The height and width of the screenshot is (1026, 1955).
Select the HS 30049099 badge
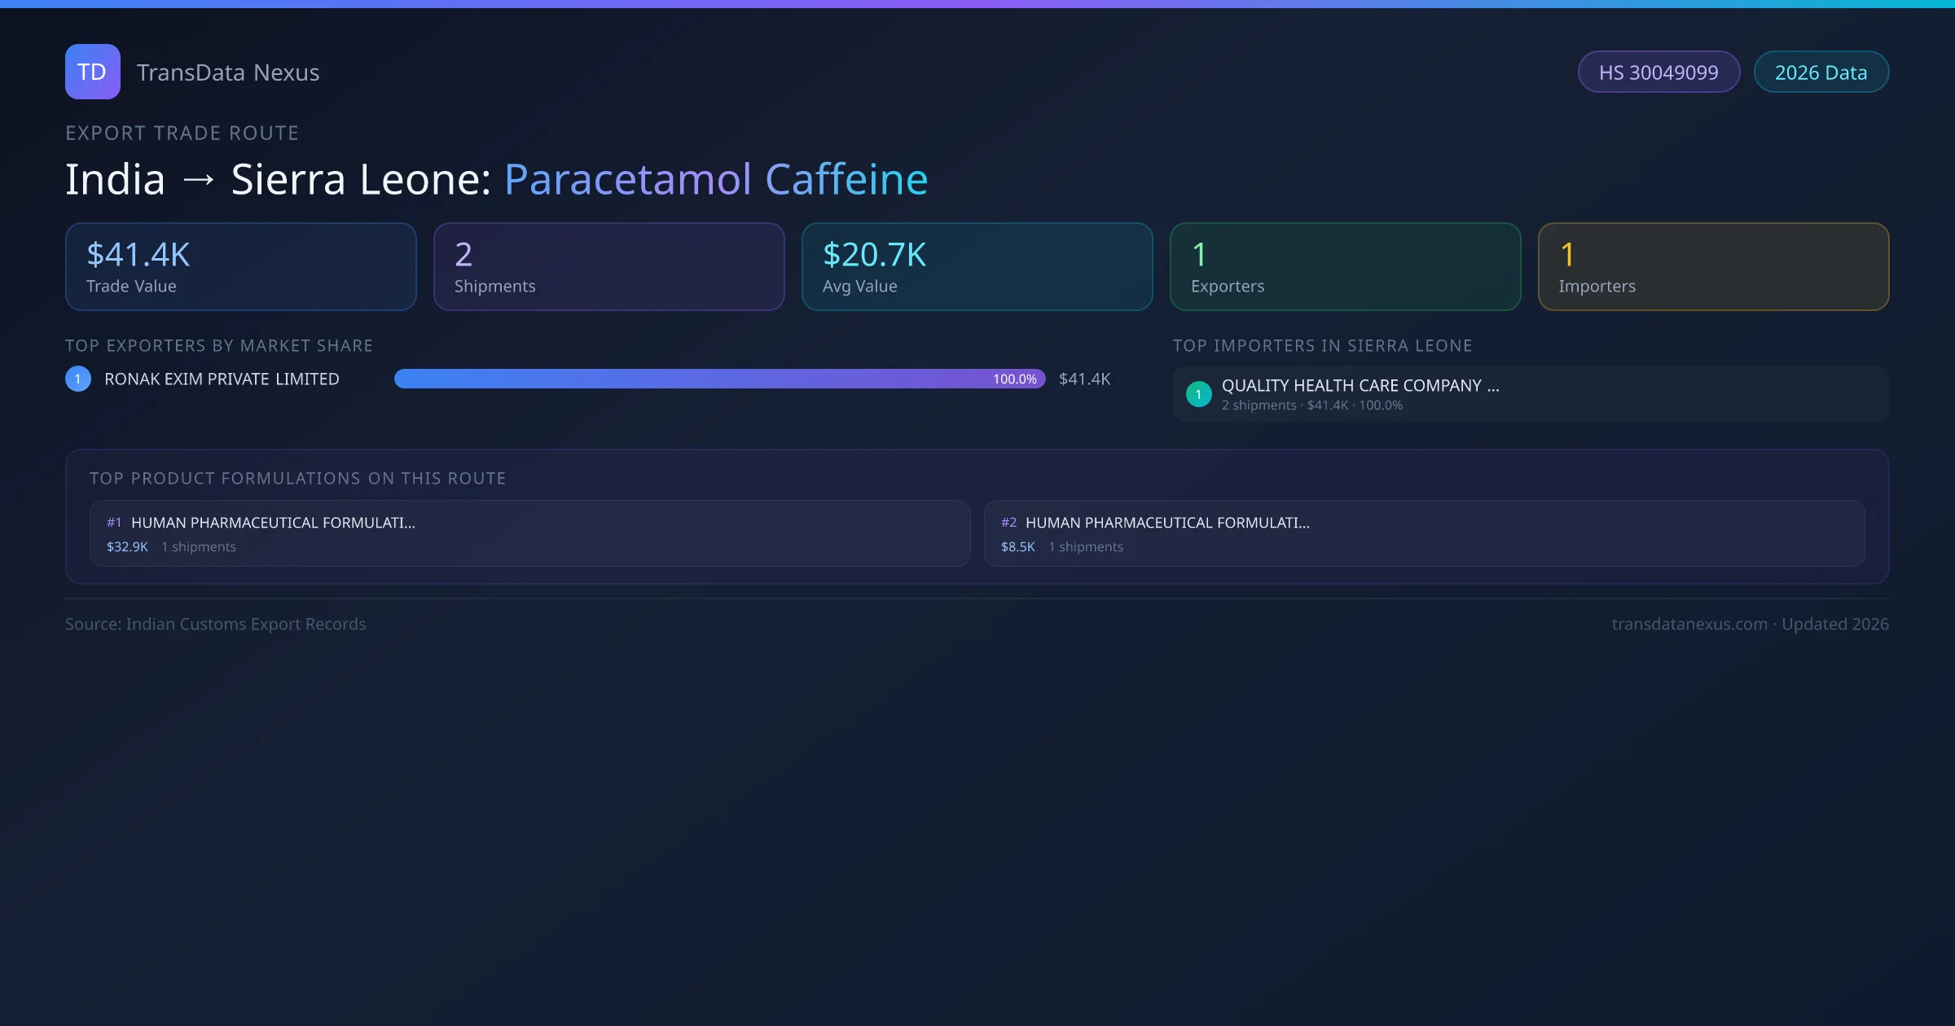pos(1658,72)
